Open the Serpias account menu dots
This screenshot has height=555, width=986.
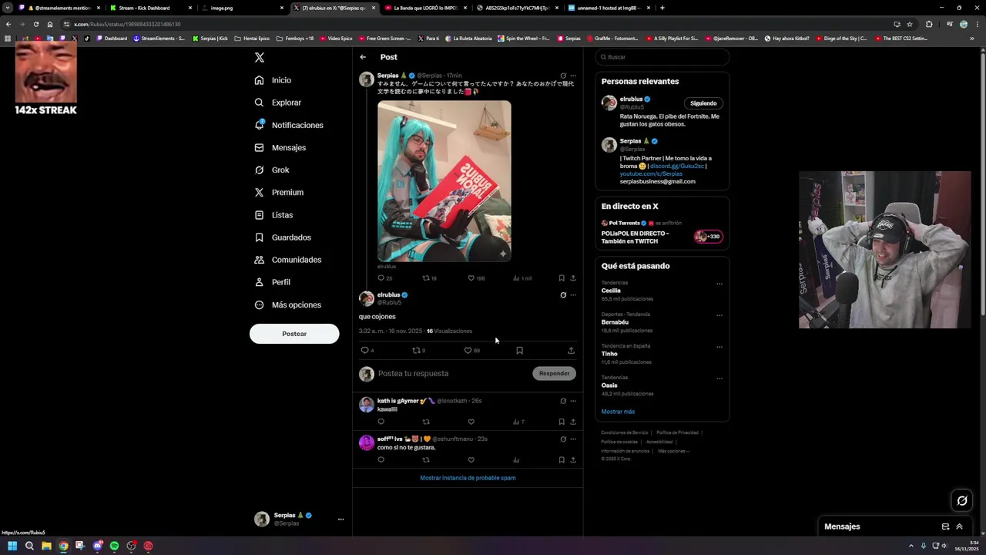tap(340, 520)
